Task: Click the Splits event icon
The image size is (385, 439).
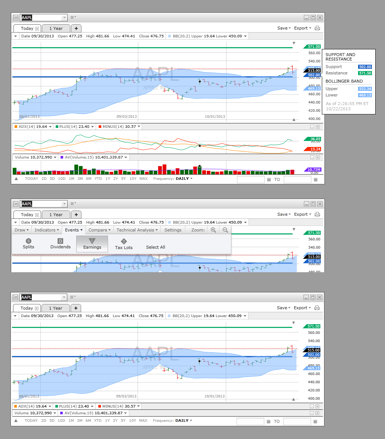Action: [x=28, y=241]
